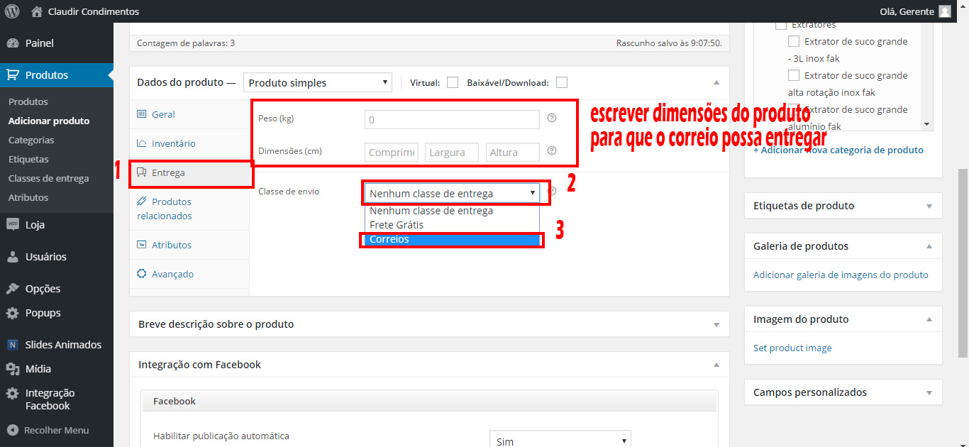Open the Produto simples type dropdown
Viewport: 969px width, 447px height.
[x=317, y=83]
